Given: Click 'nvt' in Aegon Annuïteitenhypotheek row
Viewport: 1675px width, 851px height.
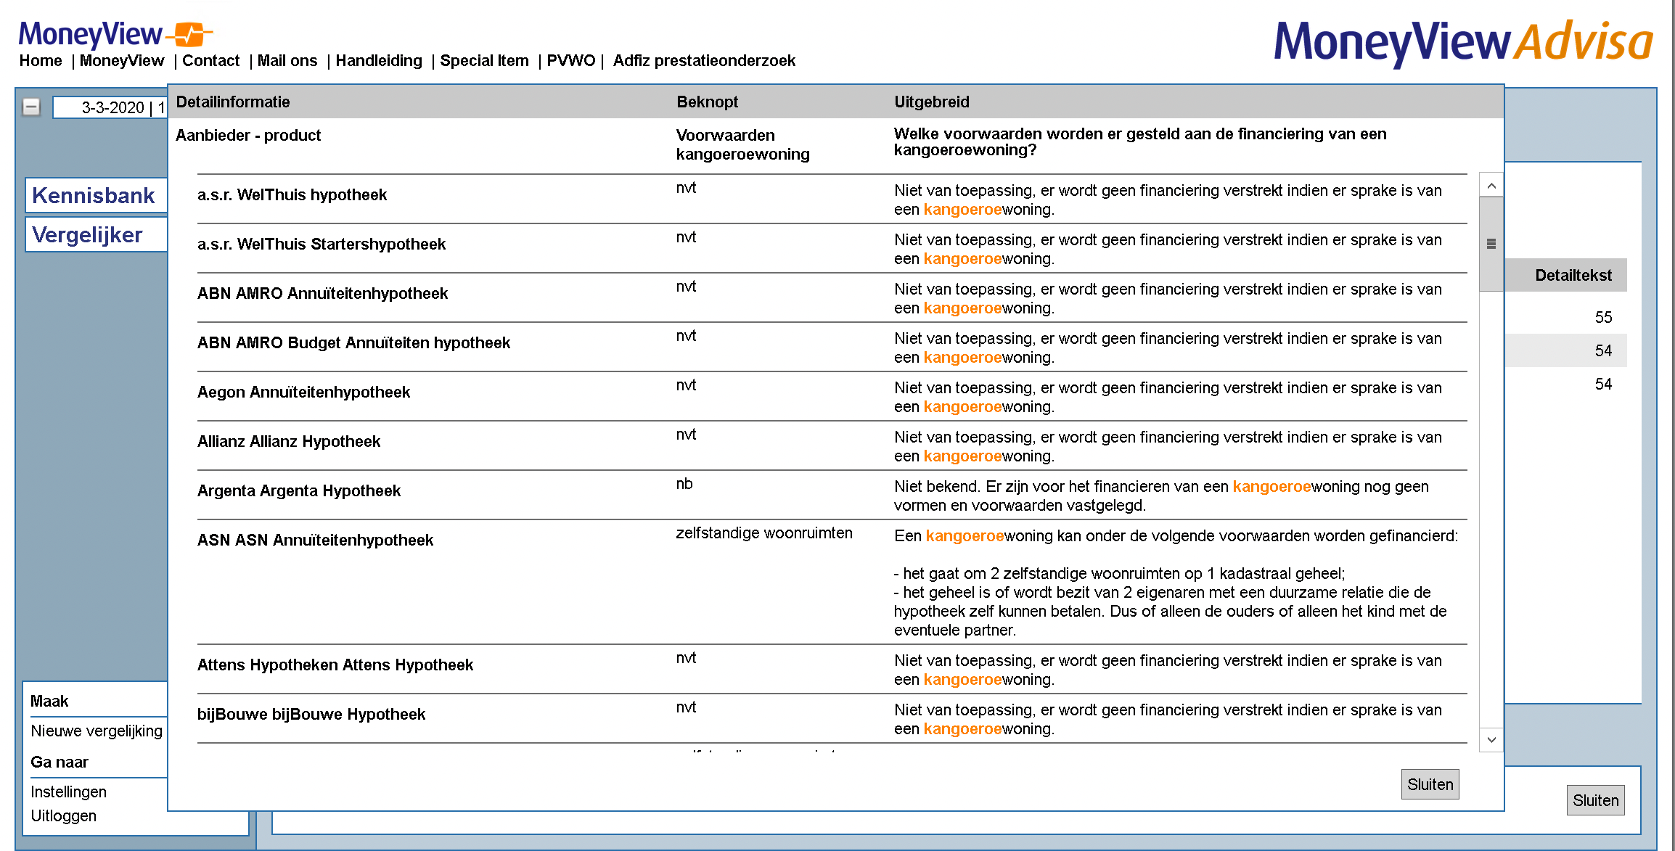Looking at the screenshot, I should [x=686, y=385].
